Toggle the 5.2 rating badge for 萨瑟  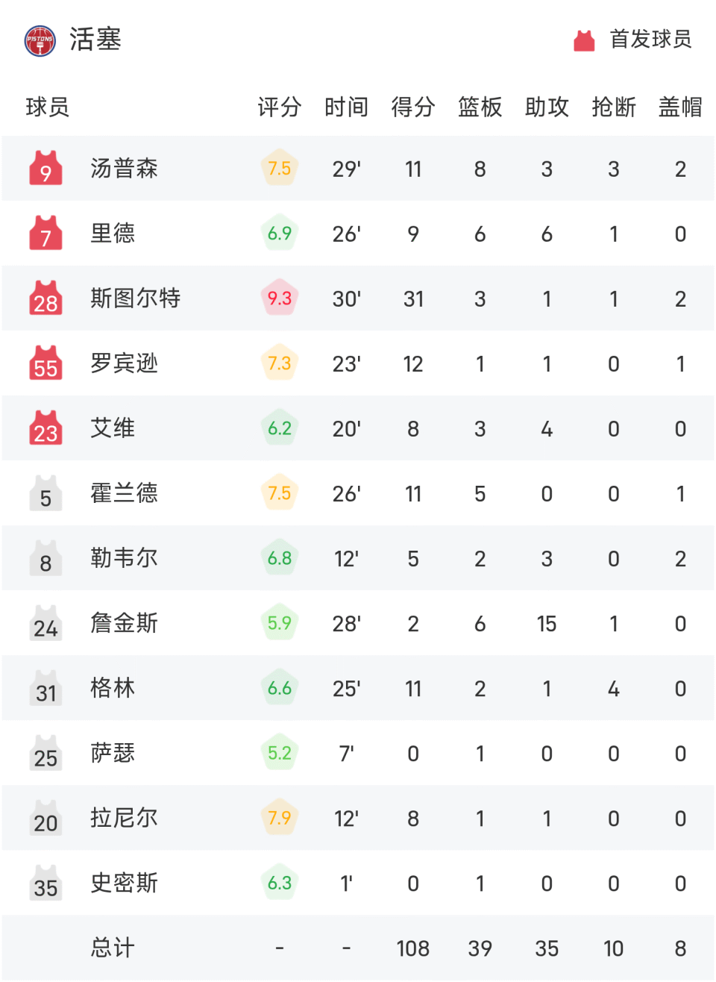(x=280, y=753)
